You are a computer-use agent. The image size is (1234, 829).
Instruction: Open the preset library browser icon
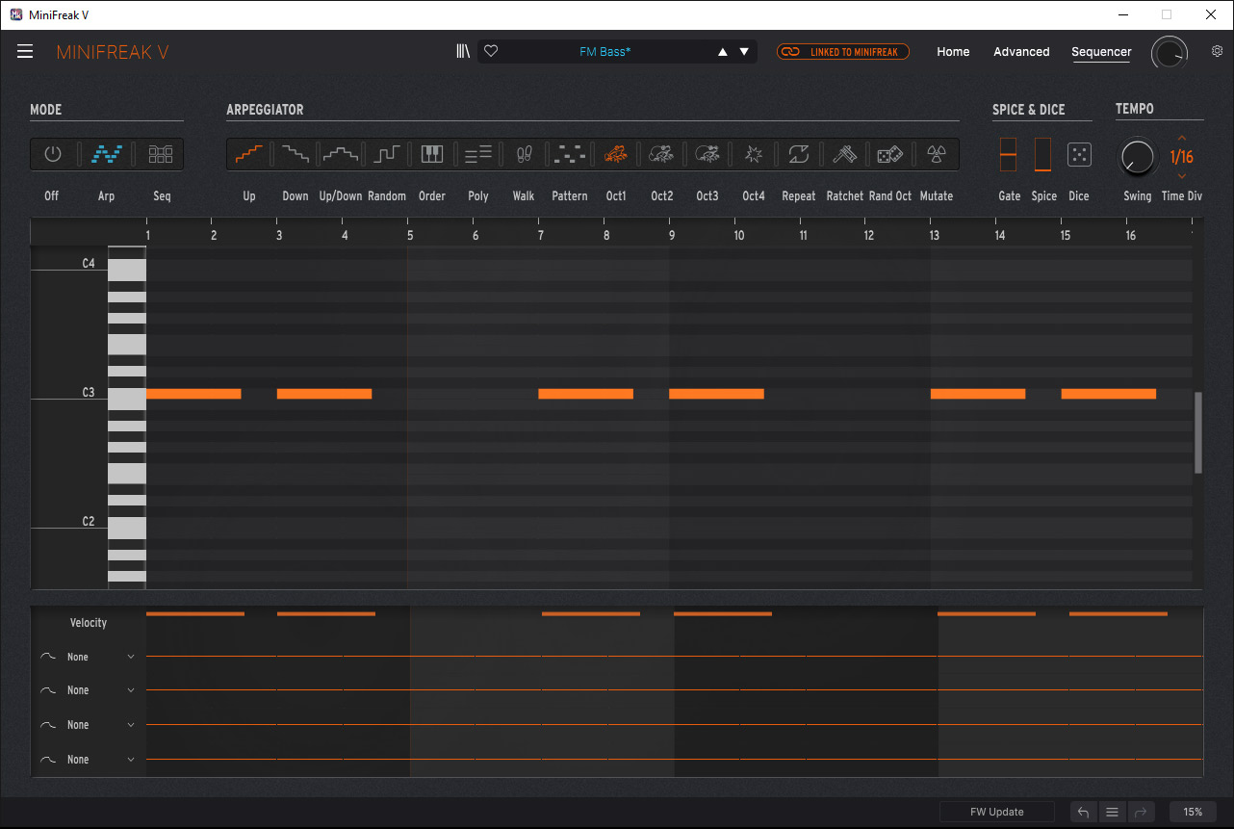463,52
